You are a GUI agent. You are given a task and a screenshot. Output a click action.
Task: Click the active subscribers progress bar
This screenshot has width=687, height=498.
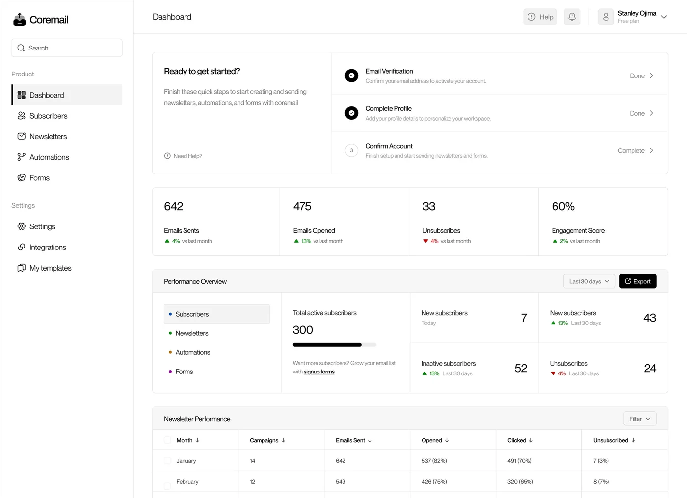[x=335, y=345]
